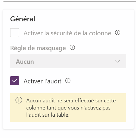136x138 pixels.
Task: Click the "l'audit sur la table" text line
Action: 48,115
